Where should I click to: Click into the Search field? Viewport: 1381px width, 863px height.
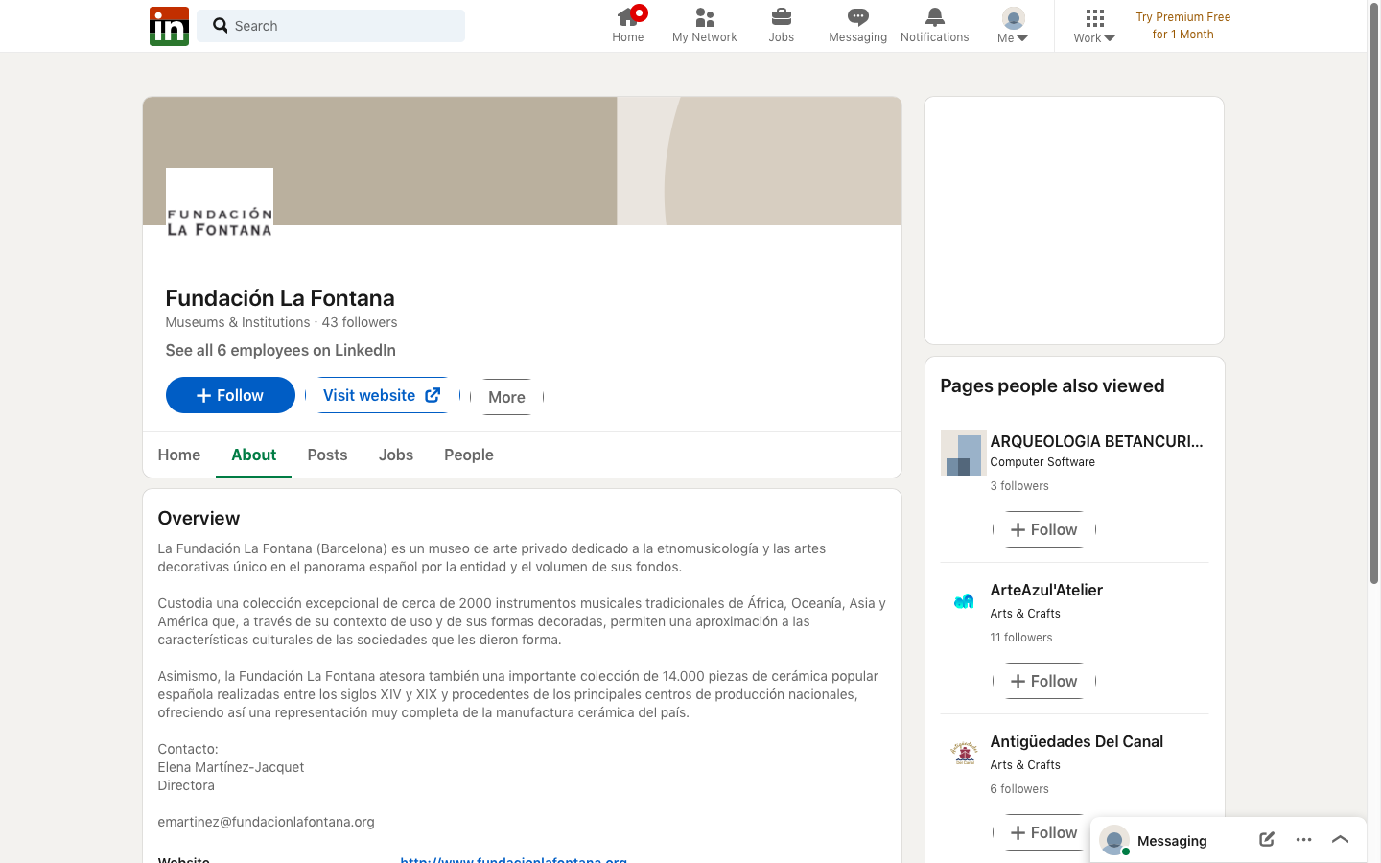(331, 26)
